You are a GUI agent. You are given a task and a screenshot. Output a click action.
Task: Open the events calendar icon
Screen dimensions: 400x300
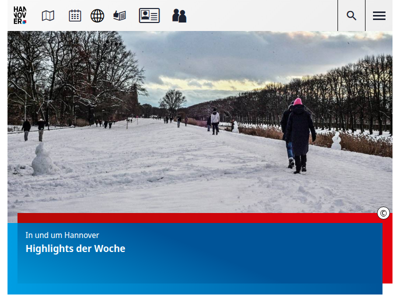pyautogui.click(x=75, y=15)
